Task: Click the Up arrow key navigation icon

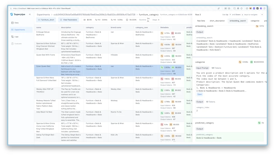Action: (x=230, y=15)
